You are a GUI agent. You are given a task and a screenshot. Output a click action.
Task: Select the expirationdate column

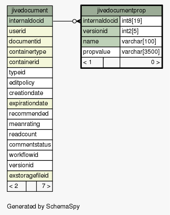click(x=30, y=104)
